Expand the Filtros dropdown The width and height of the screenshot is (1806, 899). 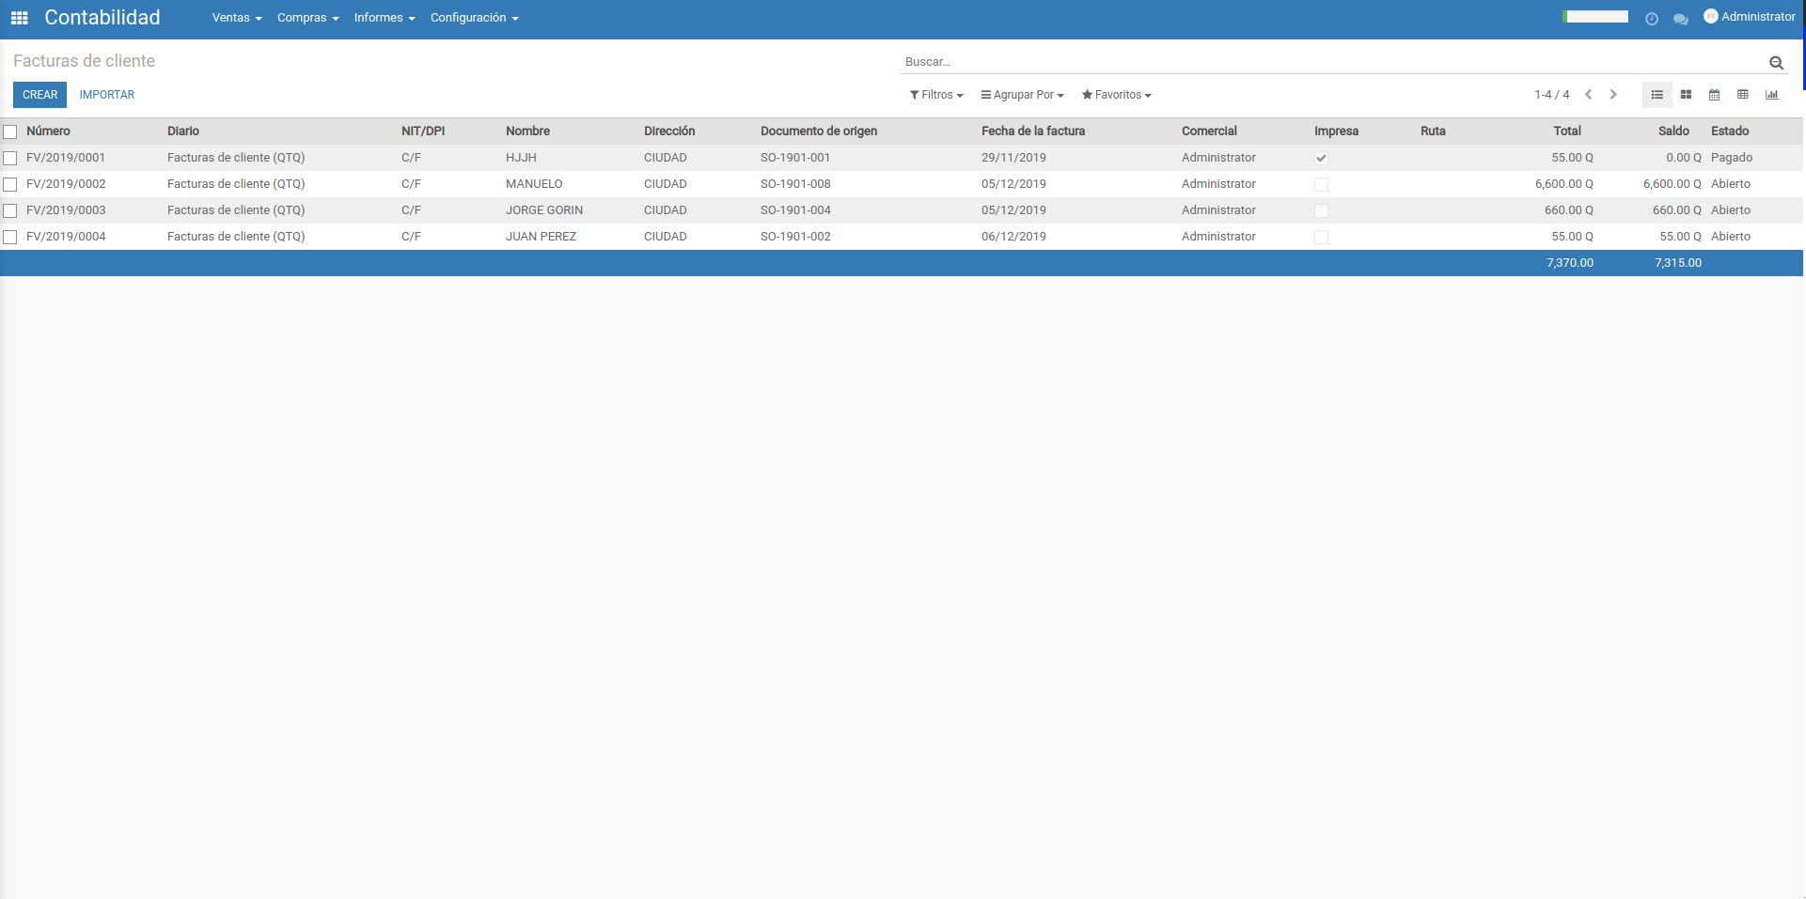936,95
